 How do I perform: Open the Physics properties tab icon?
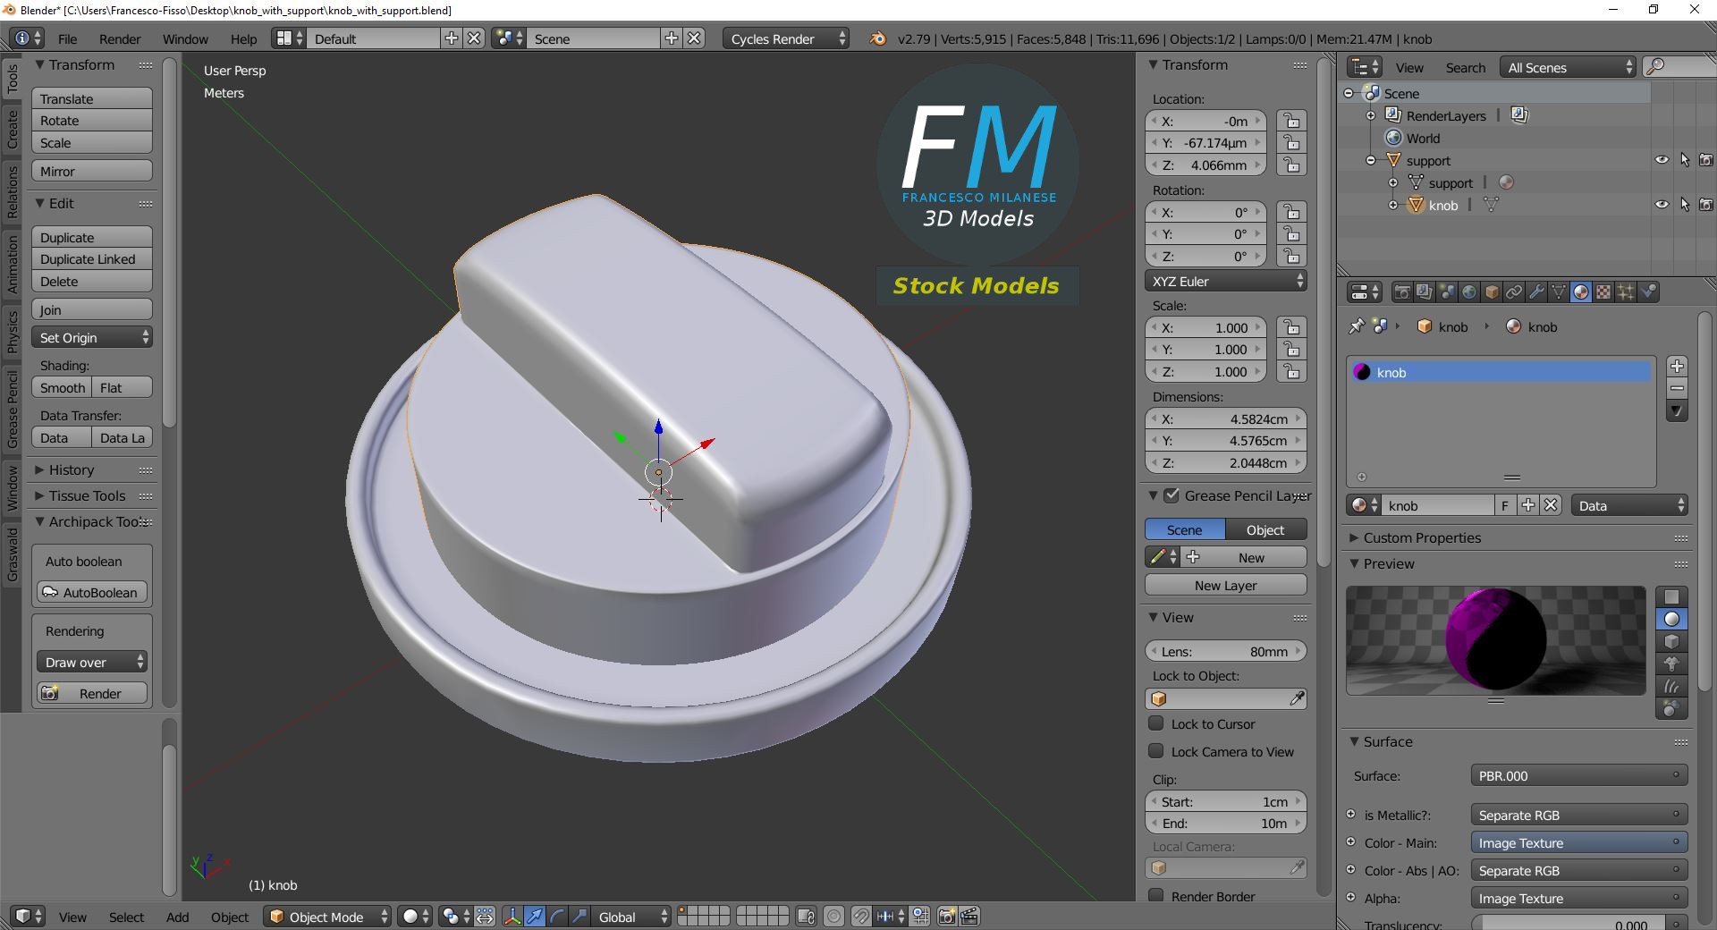[x=1649, y=292]
